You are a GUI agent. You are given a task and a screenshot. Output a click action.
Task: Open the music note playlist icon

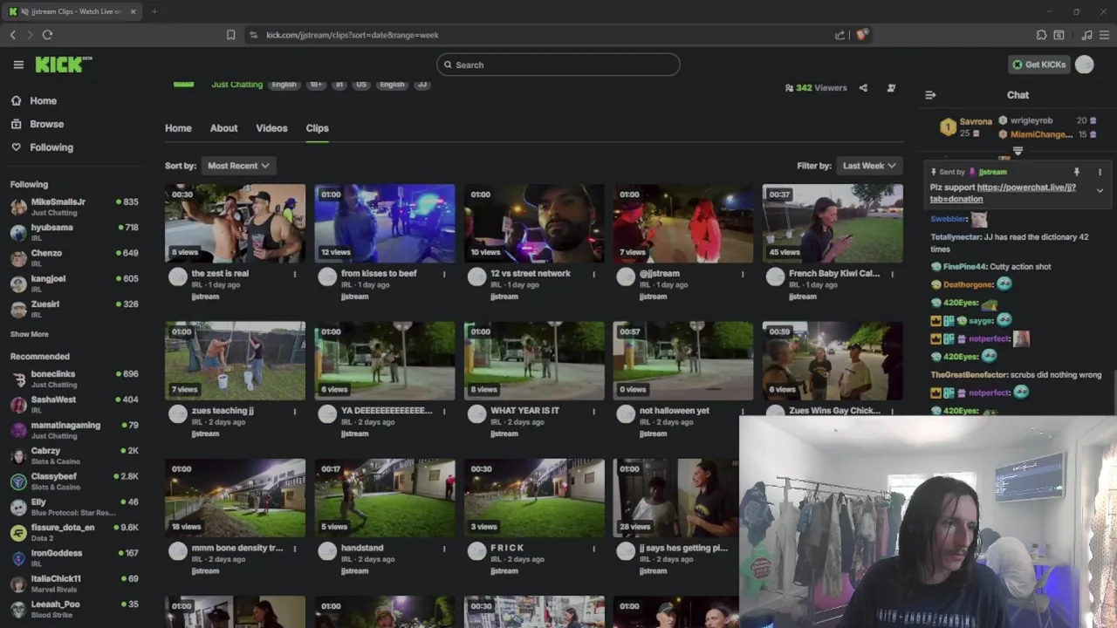1086,35
